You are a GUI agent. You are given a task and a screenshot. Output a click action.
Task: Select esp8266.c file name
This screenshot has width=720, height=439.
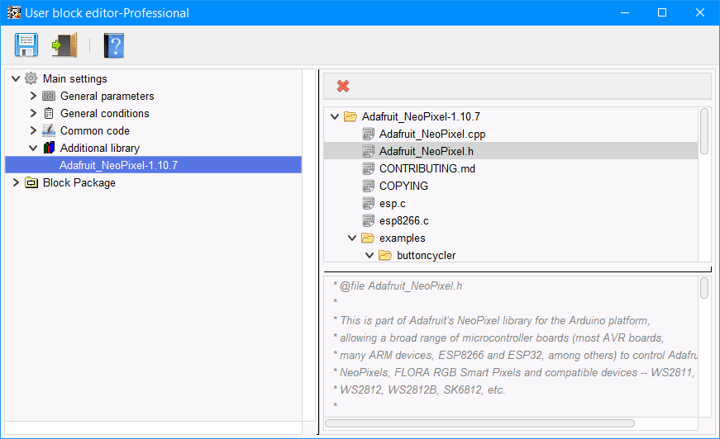(404, 220)
